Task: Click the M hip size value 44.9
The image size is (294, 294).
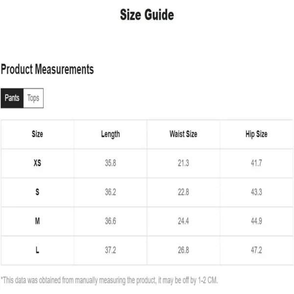Action: [x=256, y=221]
